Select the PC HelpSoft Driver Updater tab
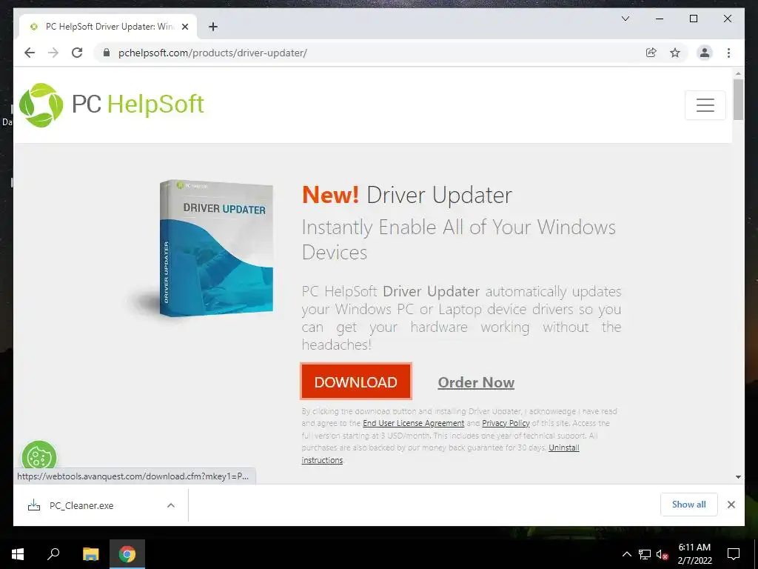The height and width of the screenshot is (569, 758). point(108,27)
